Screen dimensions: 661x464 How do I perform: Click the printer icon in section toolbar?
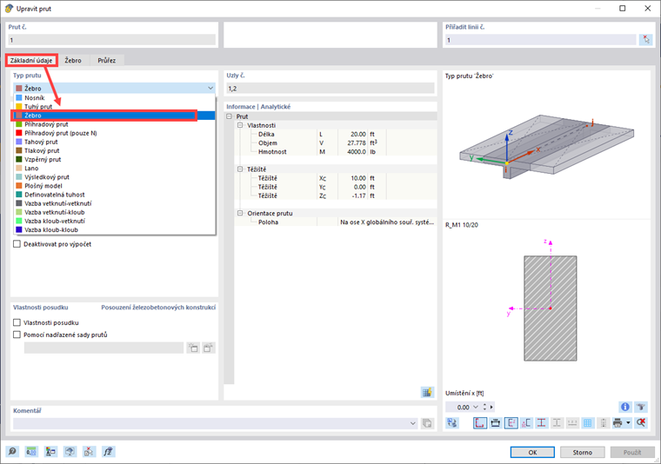click(x=618, y=422)
